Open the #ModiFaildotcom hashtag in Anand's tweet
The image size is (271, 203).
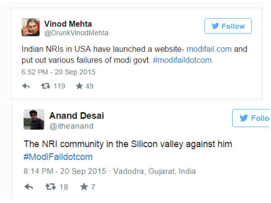tap(58, 157)
